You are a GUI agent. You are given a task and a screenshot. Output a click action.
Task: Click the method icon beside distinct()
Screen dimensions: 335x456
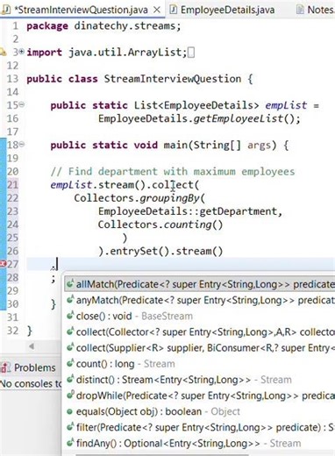tap(70, 379)
